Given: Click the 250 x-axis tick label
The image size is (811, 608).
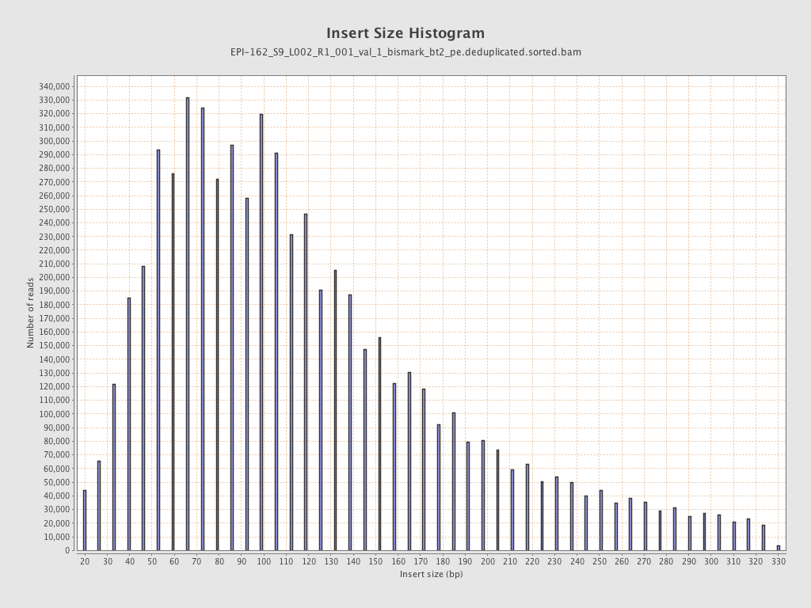Looking at the screenshot, I should pyautogui.click(x=599, y=561).
